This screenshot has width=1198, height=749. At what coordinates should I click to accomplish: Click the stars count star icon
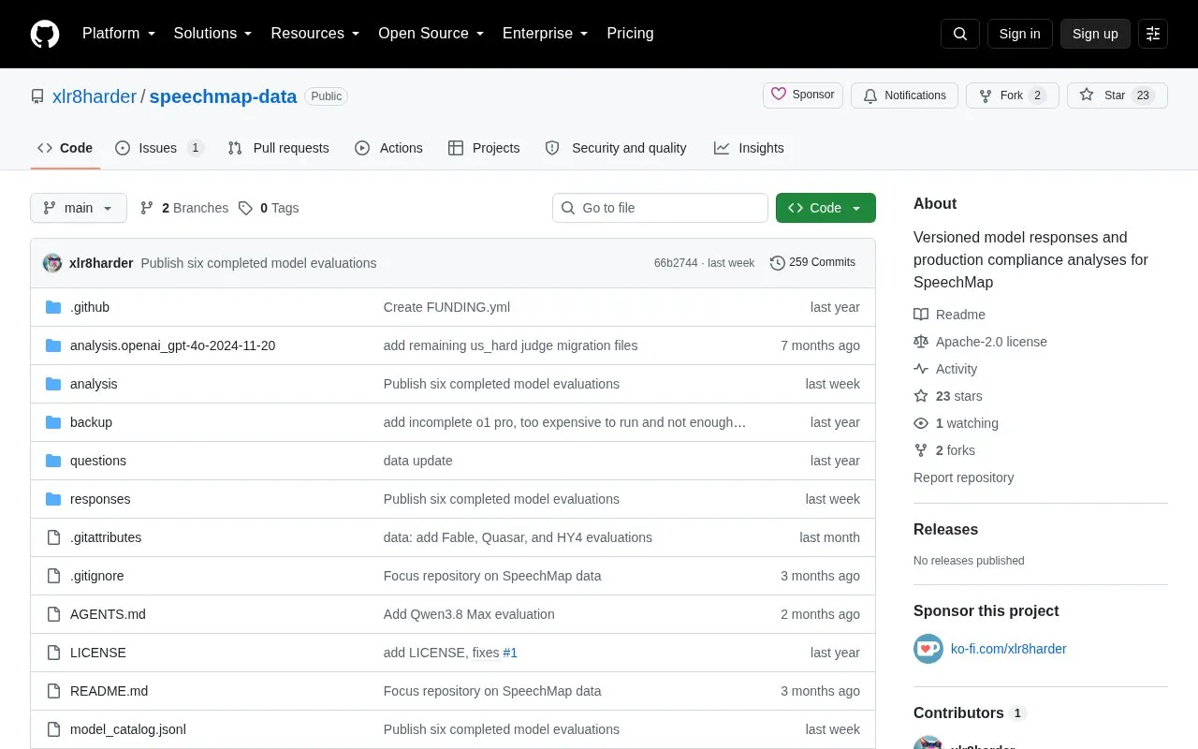[x=921, y=396]
